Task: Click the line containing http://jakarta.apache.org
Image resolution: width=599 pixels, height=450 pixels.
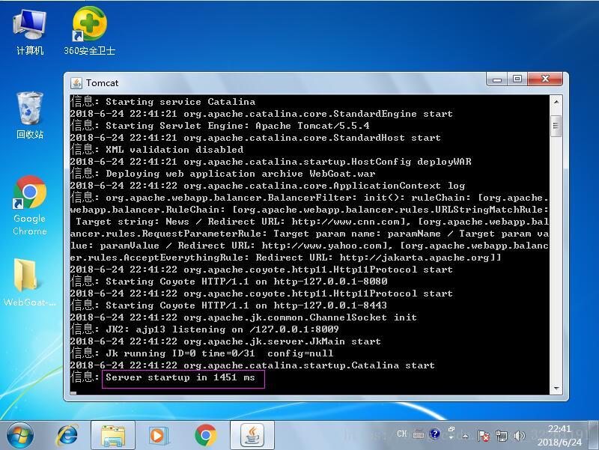Action: [x=285, y=258]
